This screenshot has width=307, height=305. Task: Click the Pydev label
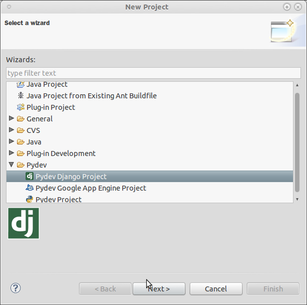(37, 165)
